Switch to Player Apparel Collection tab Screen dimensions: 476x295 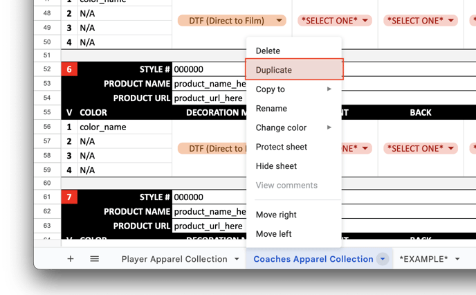pyautogui.click(x=174, y=259)
